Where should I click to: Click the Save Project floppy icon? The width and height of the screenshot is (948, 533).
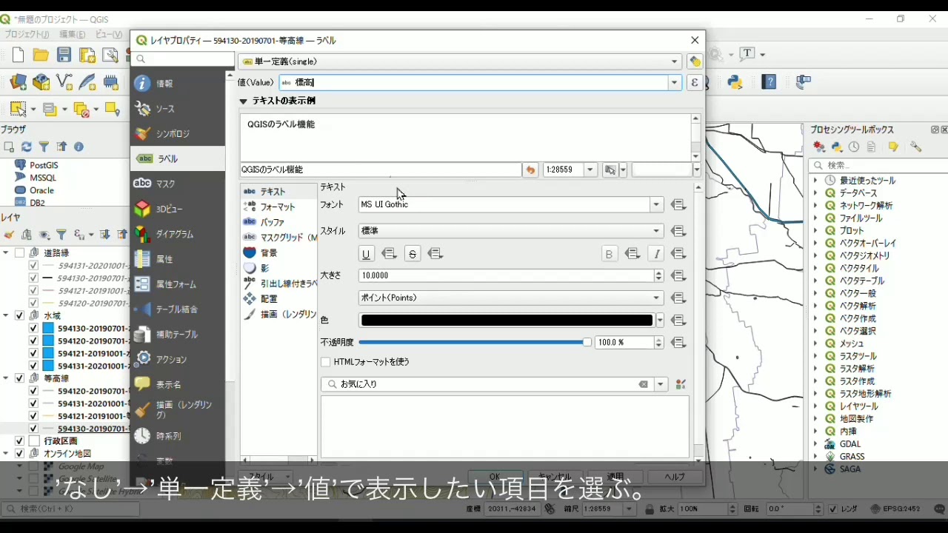[64, 55]
